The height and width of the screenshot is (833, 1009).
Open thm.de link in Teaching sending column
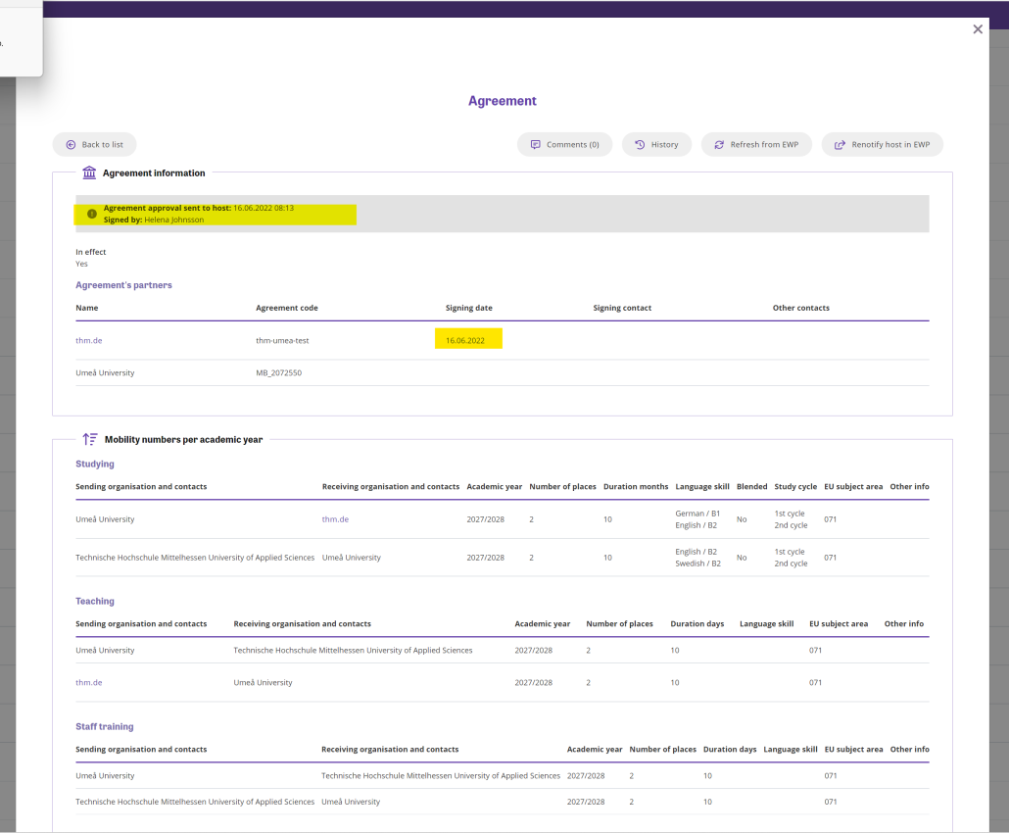pyautogui.click(x=89, y=682)
